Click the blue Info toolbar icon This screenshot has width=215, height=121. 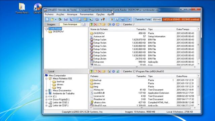pyautogui.click(x=117, y=19)
